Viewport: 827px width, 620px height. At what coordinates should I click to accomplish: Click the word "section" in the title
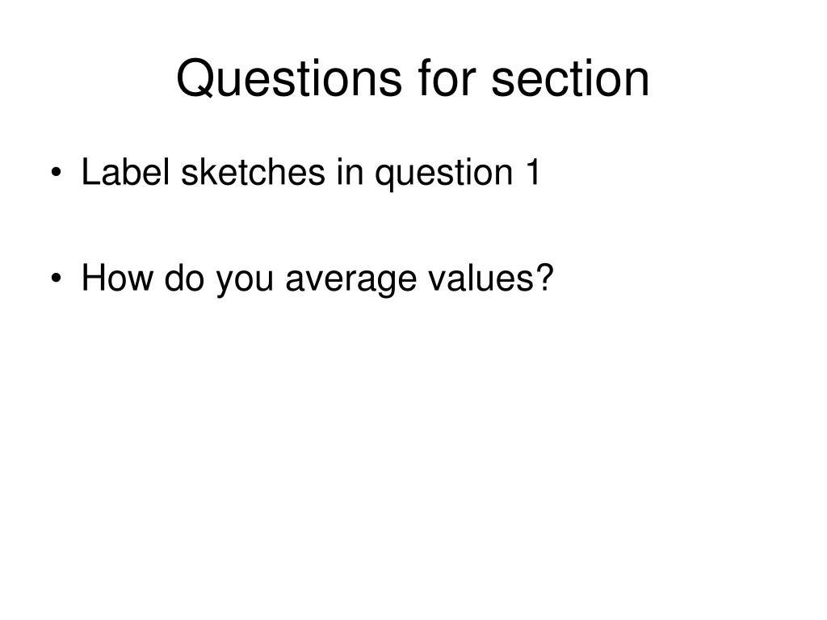point(570,78)
